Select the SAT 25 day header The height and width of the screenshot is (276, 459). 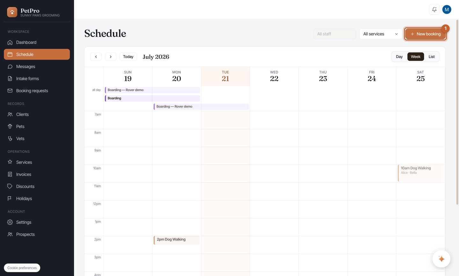(x=420, y=76)
